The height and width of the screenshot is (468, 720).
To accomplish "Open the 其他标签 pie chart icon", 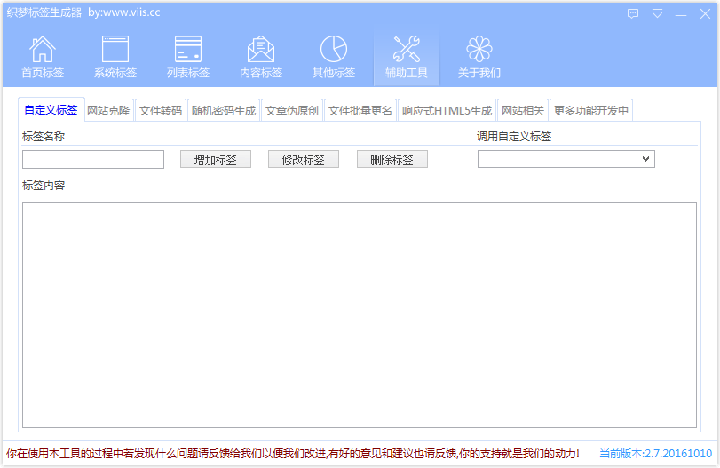I will [334, 50].
